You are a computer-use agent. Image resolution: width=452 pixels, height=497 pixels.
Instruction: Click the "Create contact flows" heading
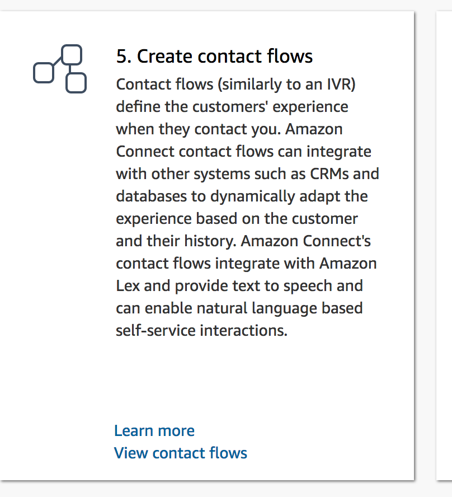coord(225,57)
